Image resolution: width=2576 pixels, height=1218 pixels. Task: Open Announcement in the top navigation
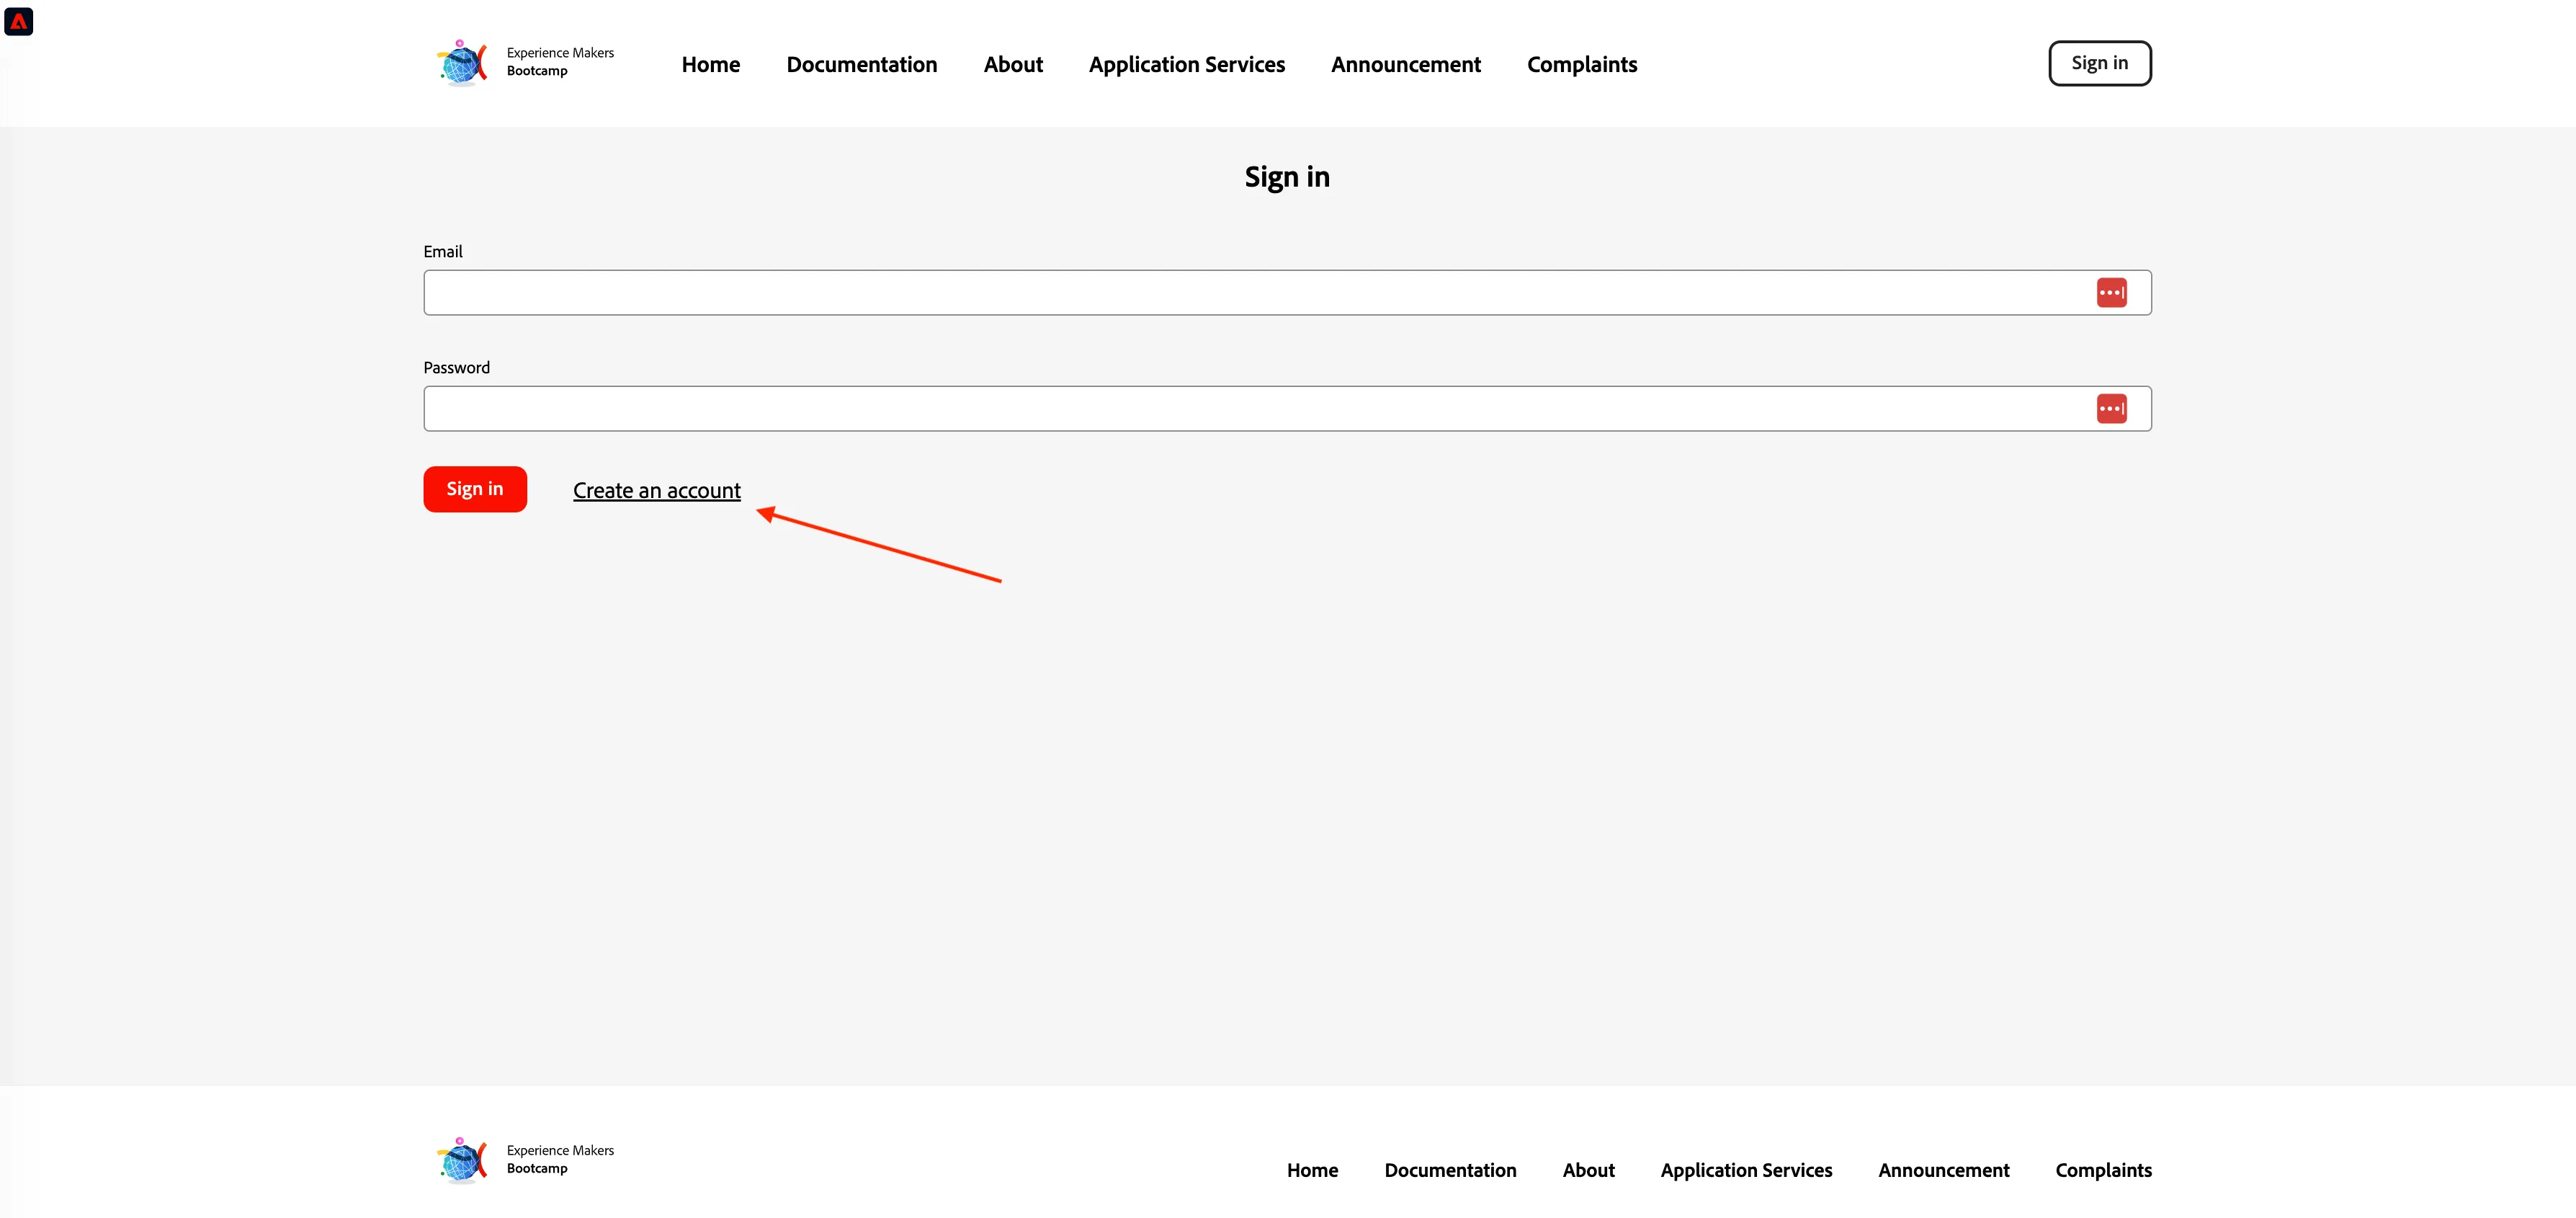(x=1406, y=64)
